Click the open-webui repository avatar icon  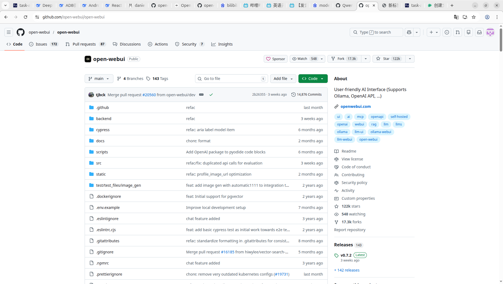(88, 59)
